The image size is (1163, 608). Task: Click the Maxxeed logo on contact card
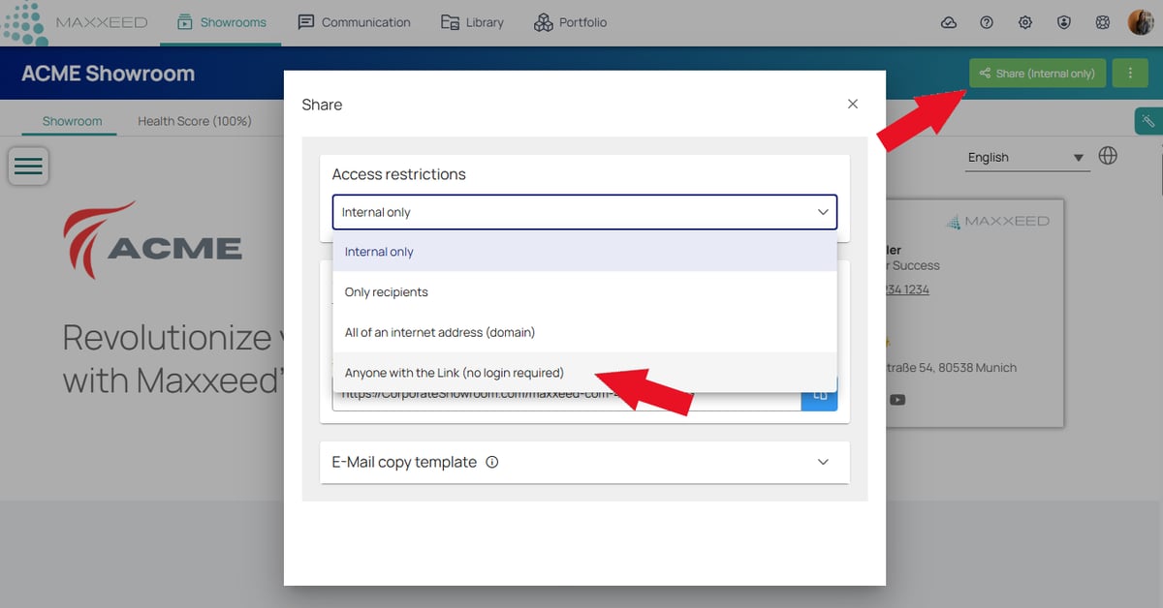pos(997,222)
